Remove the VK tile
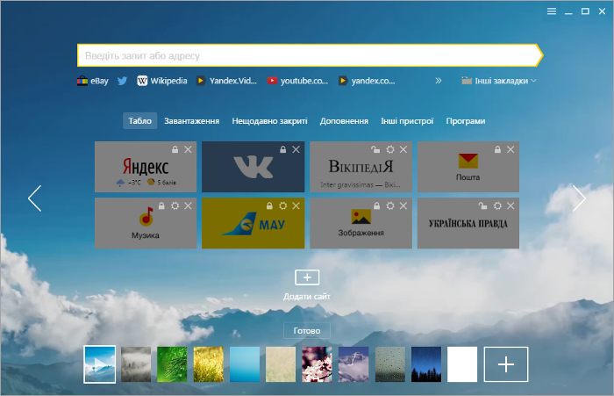Screen dimensions: 614x396 296,149
